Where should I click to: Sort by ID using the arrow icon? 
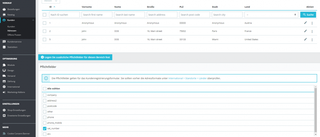coord(54,7)
